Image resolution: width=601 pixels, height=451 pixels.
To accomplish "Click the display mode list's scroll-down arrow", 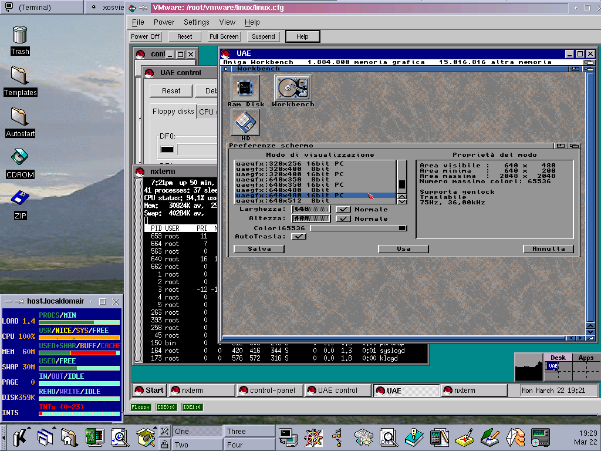I will click(x=402, y=201).
